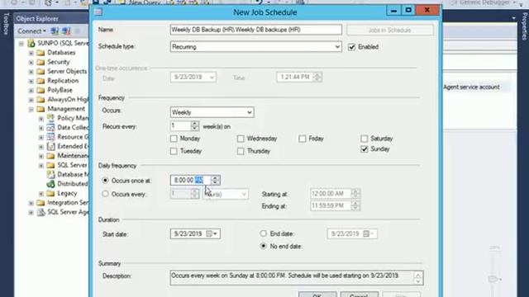Click the disconnect Object Explorer icon
529x297 pixels.
(x=66, y=31)
